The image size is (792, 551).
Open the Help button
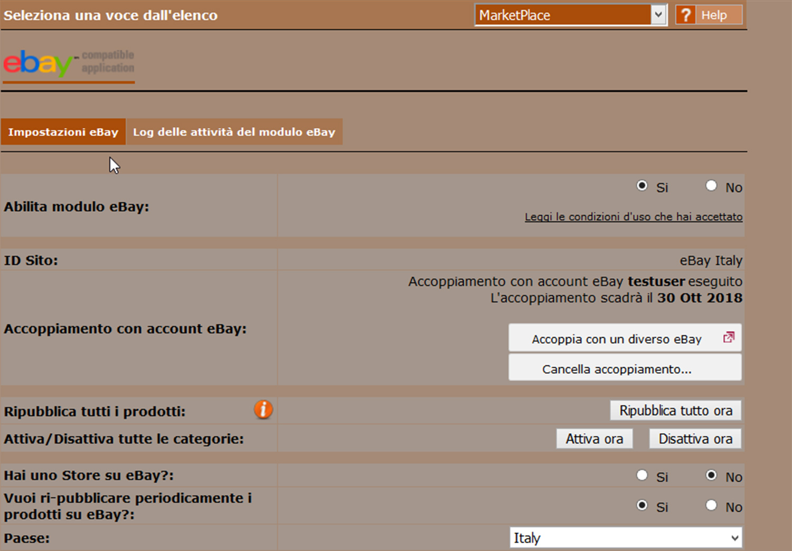click(x=709, y=15)
